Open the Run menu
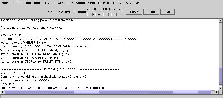This screenshot has height=98, width=223. point(37,3)
